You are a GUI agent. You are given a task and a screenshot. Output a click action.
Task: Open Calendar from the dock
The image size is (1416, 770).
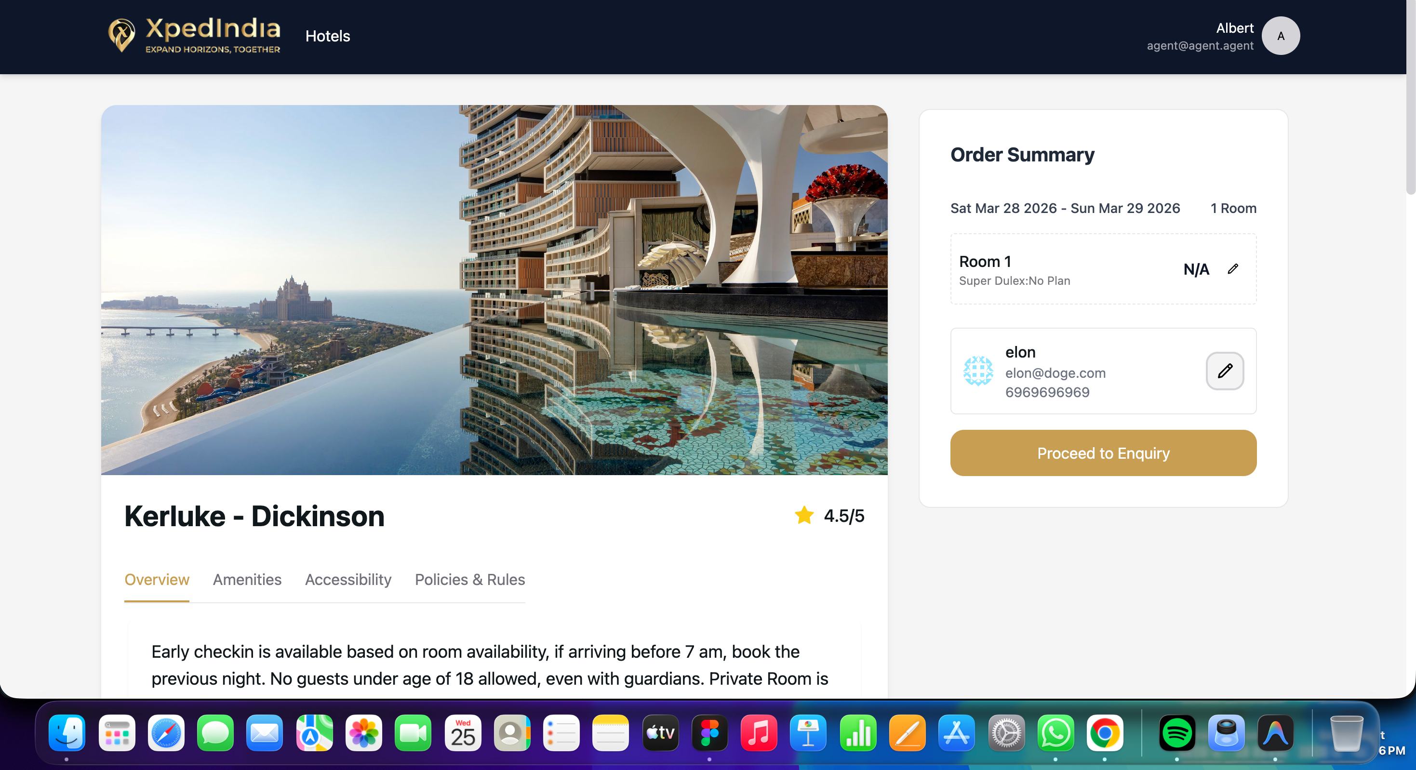pyautogui.click(x=463, y=732)
